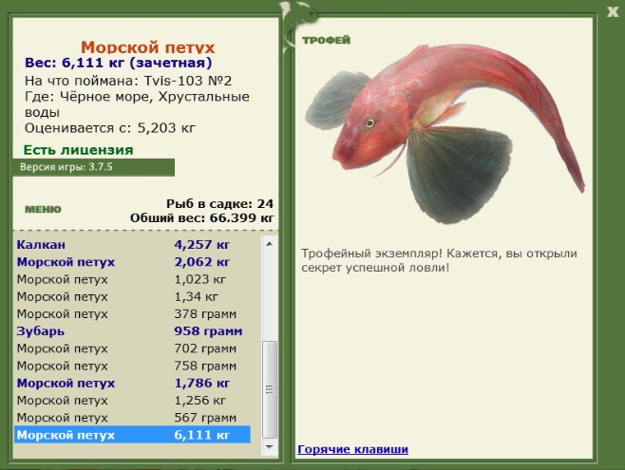This screenshot has height=470, width=625.
Task: Click the fish list scroll up arrow
Action: (270, 243)
